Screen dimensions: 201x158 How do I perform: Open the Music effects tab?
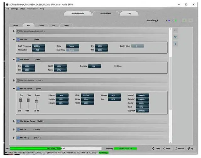16,25
